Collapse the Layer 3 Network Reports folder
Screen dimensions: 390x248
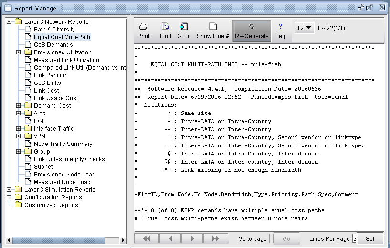pyautogui.click(x=9, y=22)
